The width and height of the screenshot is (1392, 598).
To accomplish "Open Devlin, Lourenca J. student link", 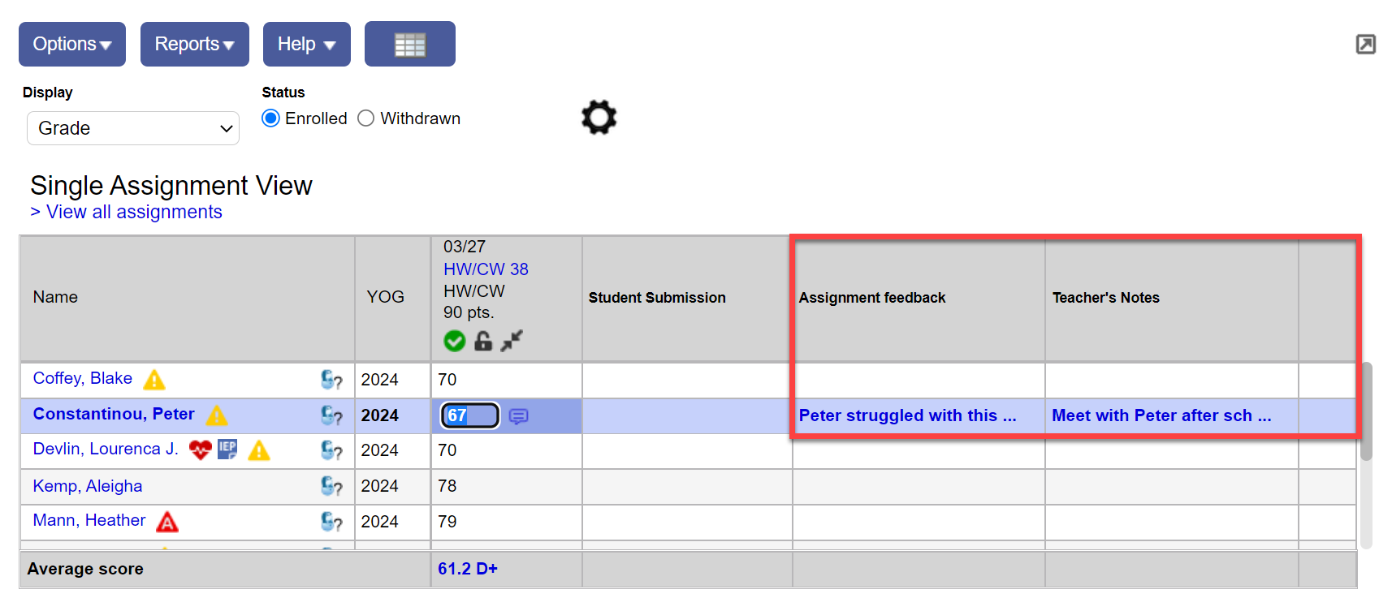I will click(106, 449).
